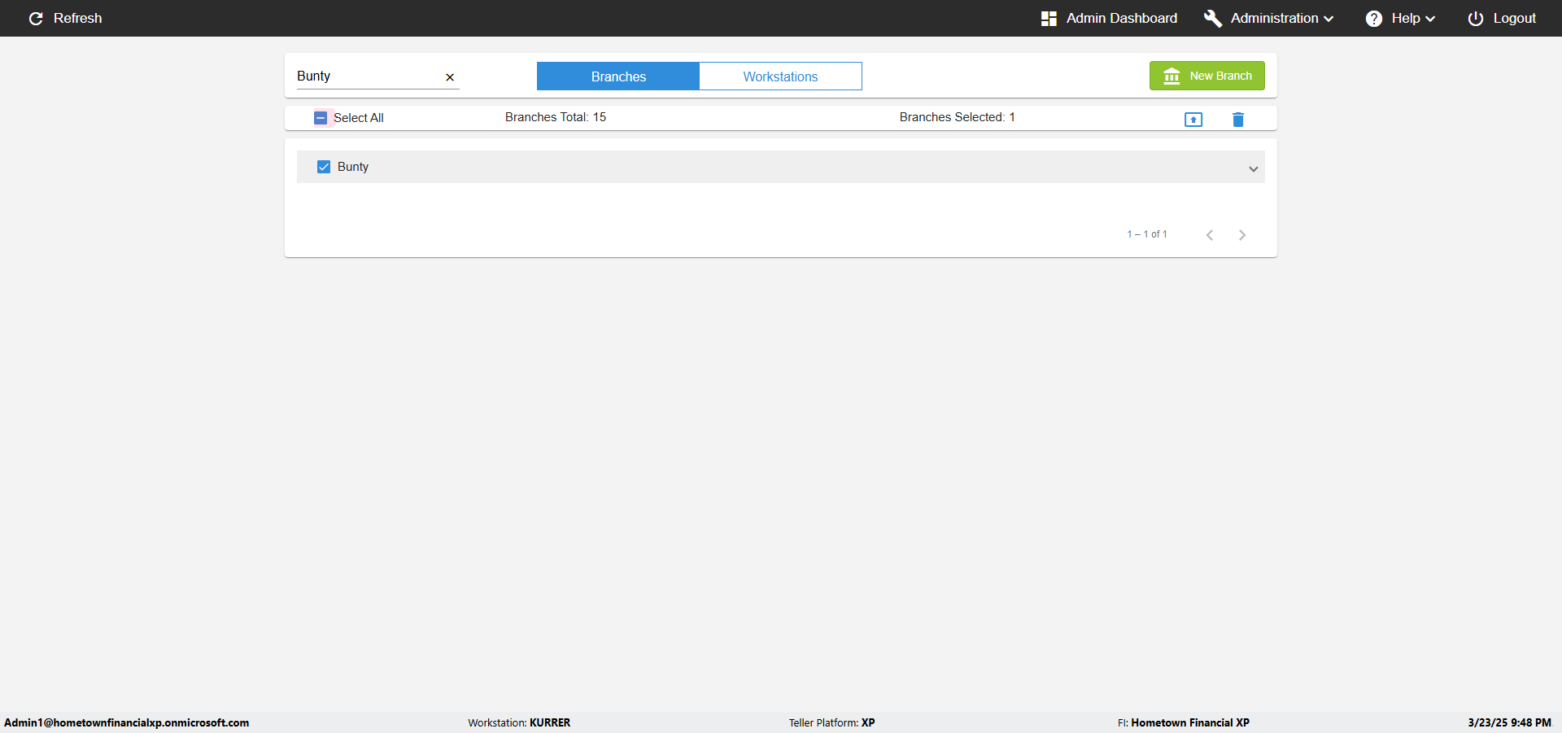Open the Help dropdown arrow
The height and width of the screenshot is (733, 1562).
(x=1430, y=19)
